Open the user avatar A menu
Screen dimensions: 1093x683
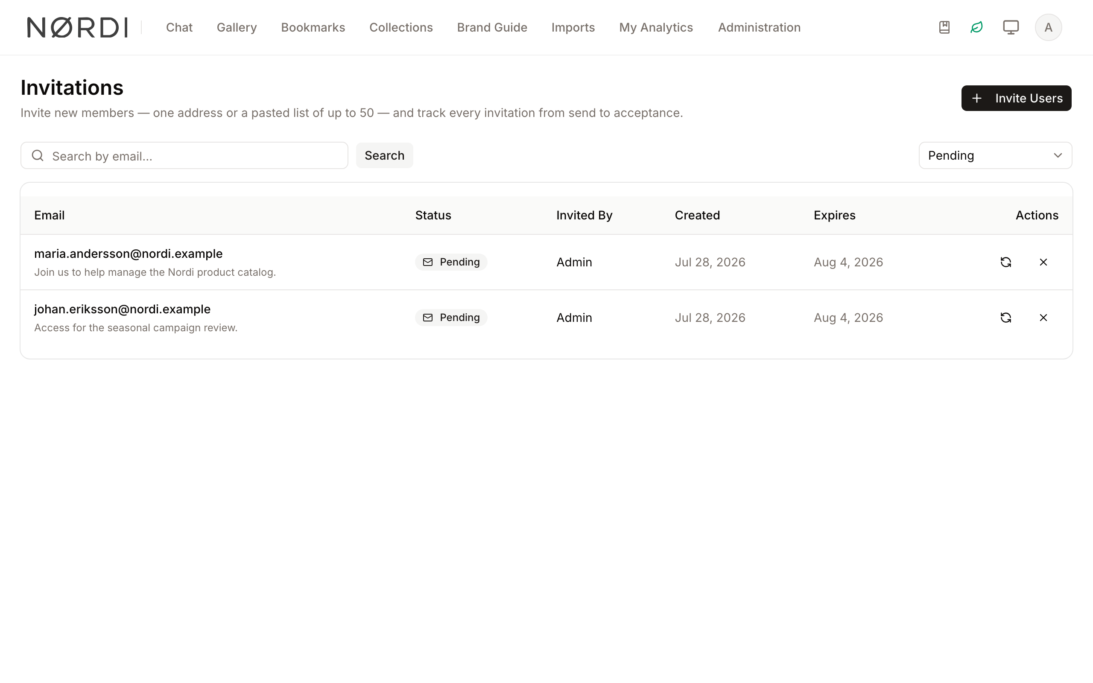(1048, 27)
